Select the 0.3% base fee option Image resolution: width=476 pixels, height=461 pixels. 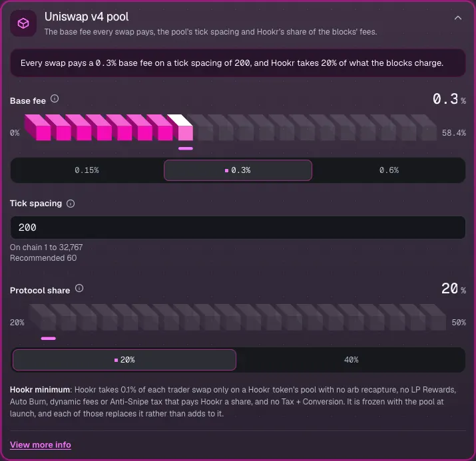point(238,170)
